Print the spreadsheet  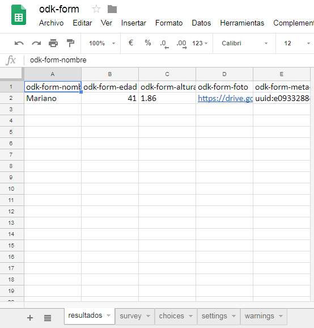tap(53, 43)
